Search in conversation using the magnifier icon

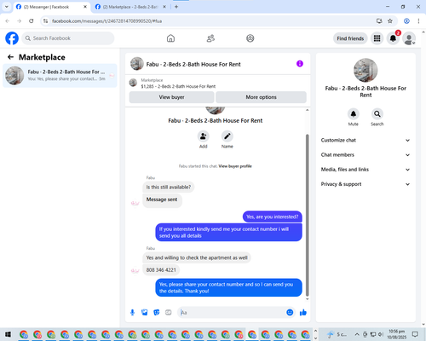(377, 114)
